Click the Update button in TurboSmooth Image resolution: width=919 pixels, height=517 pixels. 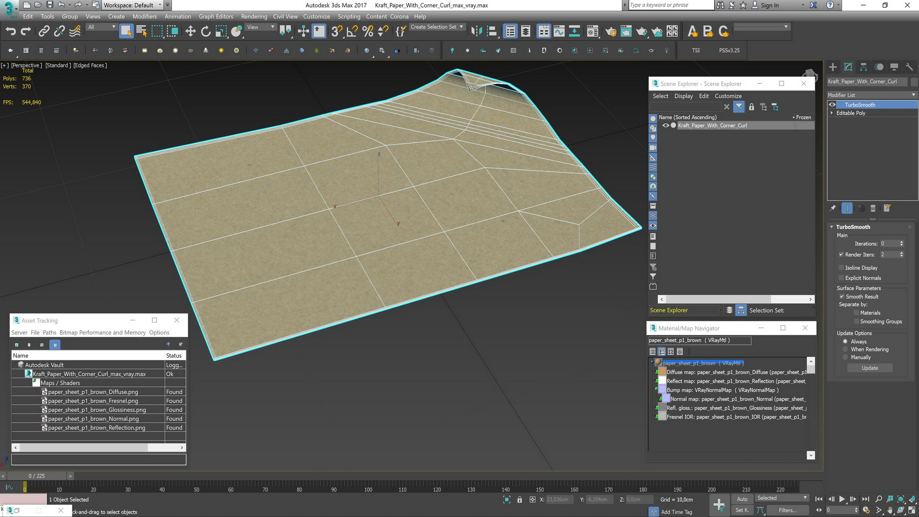pos(869,368)
